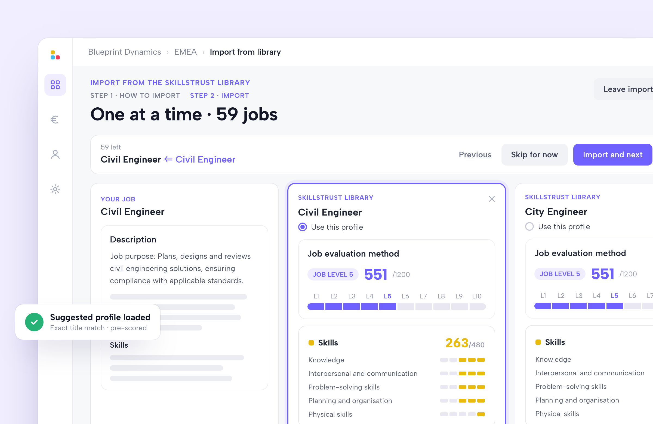Open the purple Civil Engineer matched link
Screen dimensions: 653x424
(205, 159)
